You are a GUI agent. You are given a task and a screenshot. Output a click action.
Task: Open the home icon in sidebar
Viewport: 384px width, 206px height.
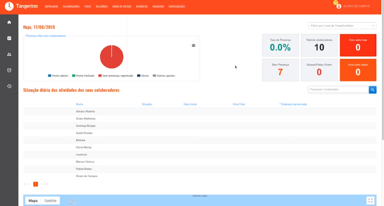pos(9,22)
